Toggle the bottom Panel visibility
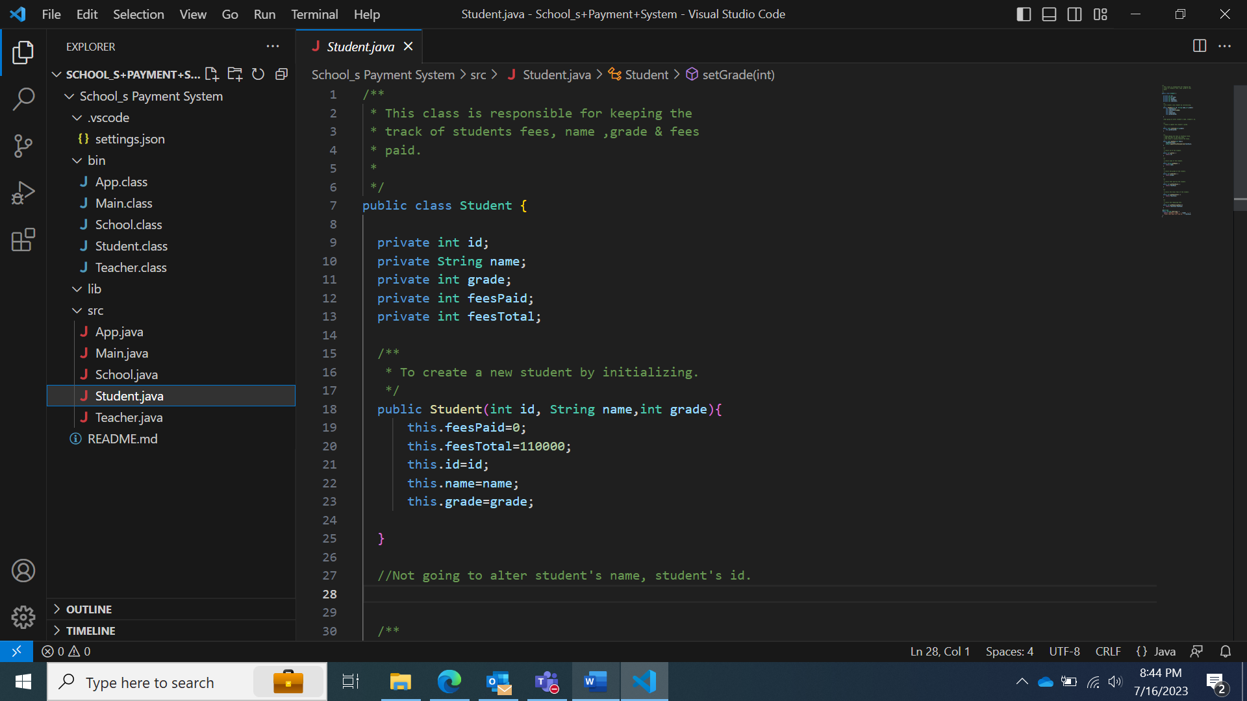The height and width of the screenshot is (701, 1247). click(1049, 14)
